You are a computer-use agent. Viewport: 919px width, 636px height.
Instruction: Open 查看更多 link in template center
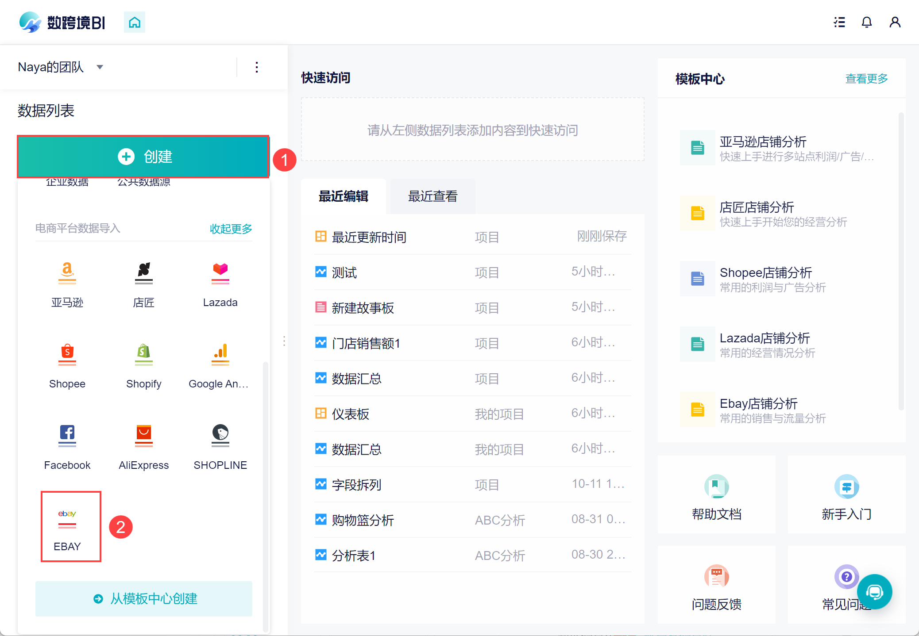pos(866,79)
